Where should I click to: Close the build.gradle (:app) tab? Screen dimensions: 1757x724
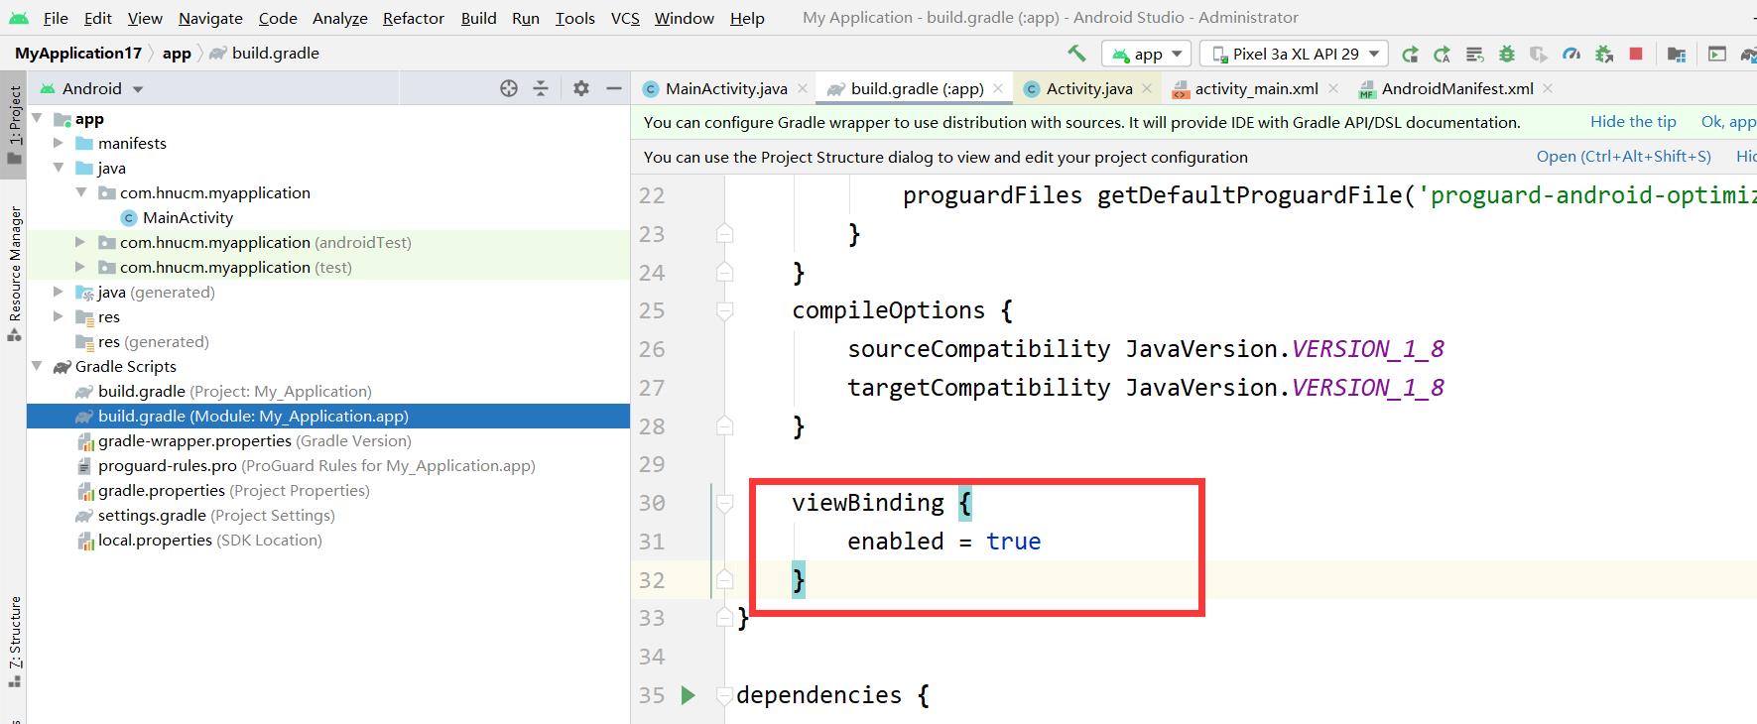(998, 88)
